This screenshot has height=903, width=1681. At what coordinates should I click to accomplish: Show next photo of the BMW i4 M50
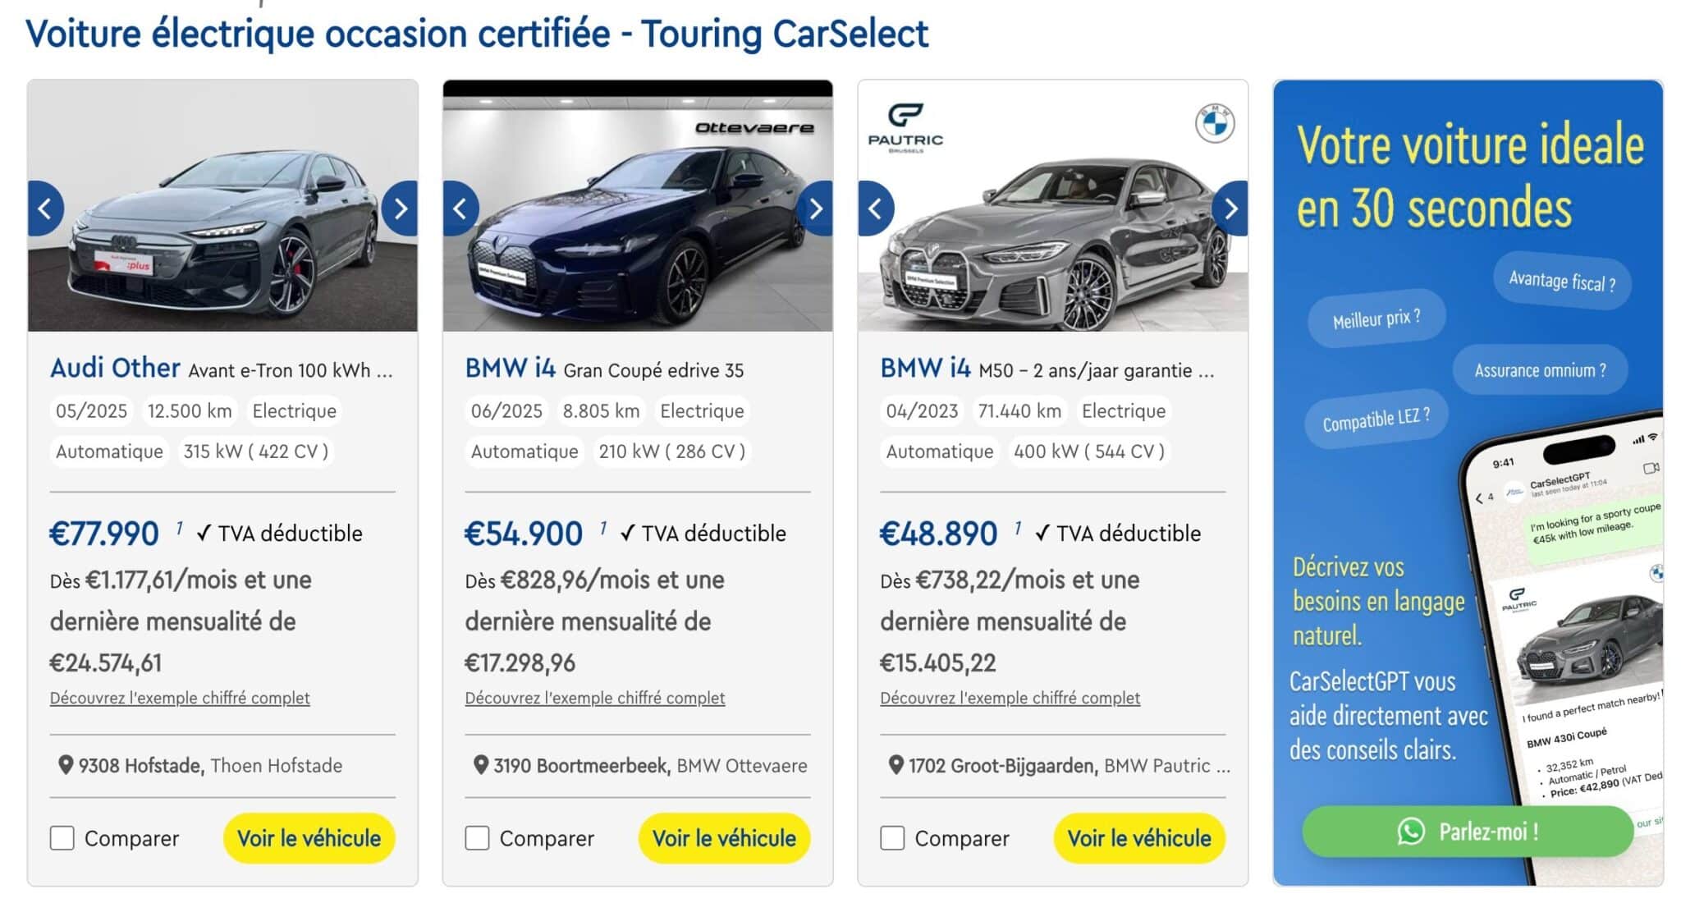[x=1230, y=209]
